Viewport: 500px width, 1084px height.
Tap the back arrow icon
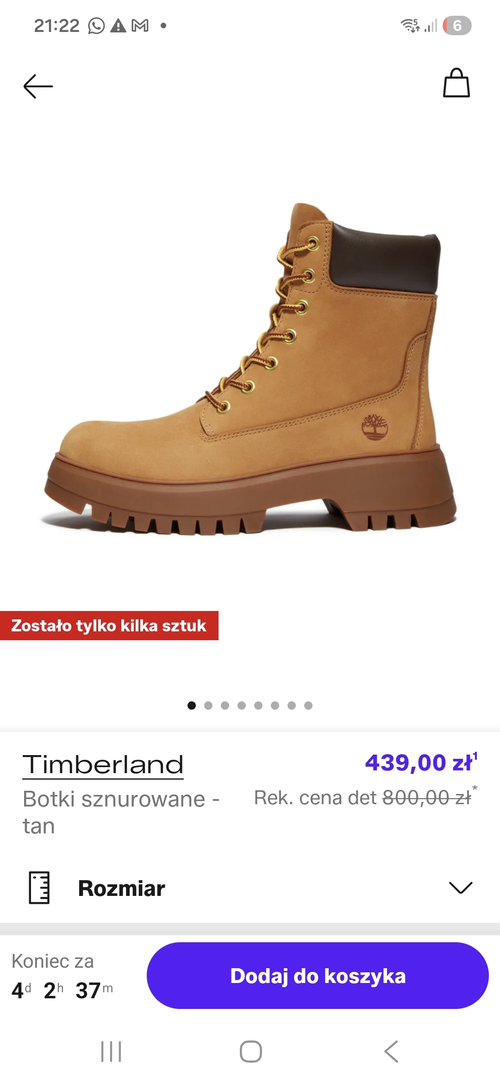38,86
